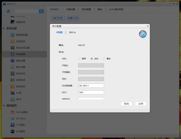
Task: Switch to 网络接口 tab
Action: [x=55, y=9]
